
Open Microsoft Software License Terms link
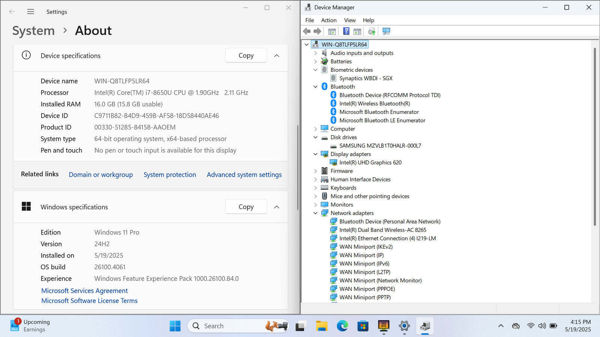pos(89,301)
